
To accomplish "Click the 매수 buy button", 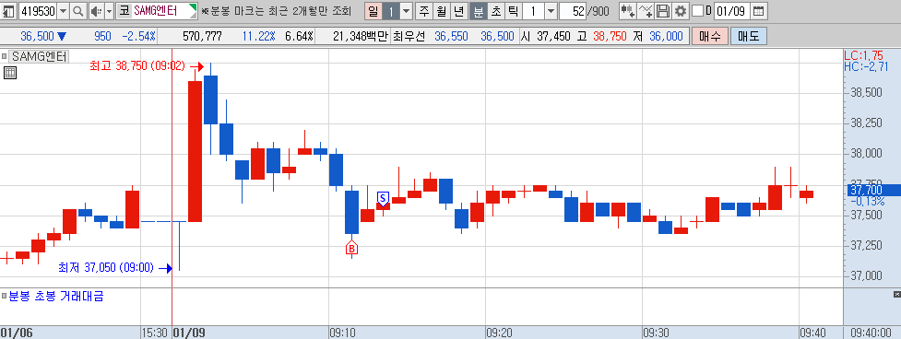I will [x=710, y=37].
